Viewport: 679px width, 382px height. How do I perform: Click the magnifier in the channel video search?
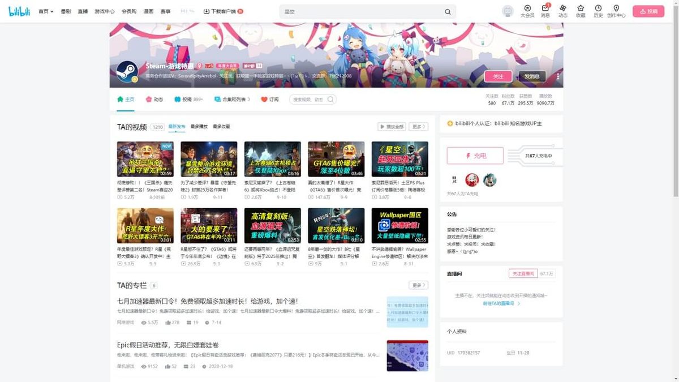click(x=330, y=99)
